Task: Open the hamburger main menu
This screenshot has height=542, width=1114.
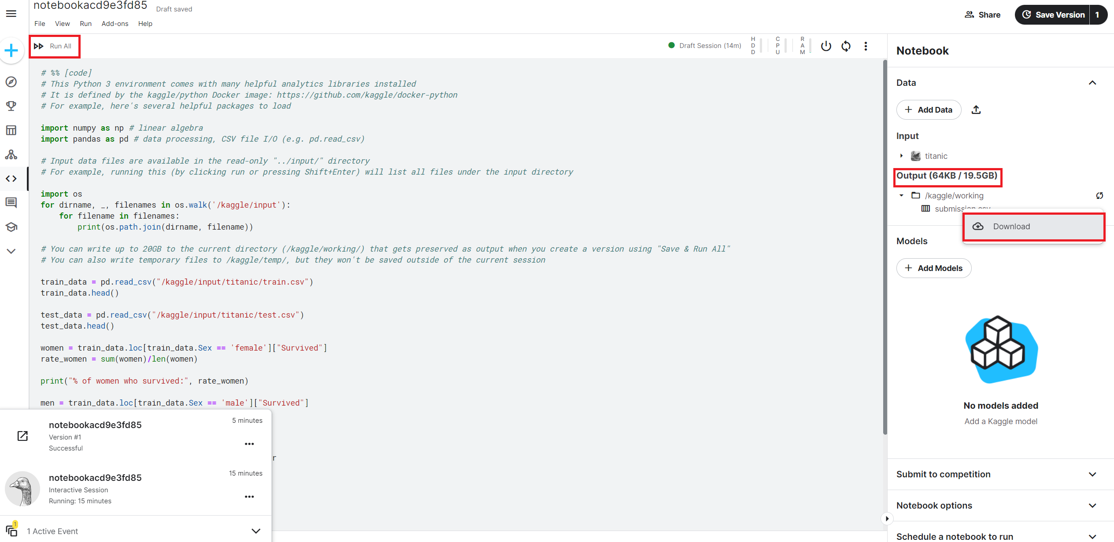Action: point(11,14)
